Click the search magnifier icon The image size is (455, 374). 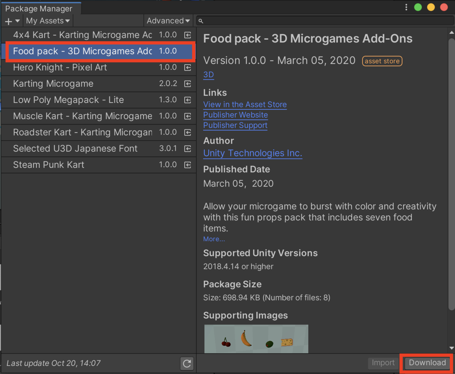point(201,21)
